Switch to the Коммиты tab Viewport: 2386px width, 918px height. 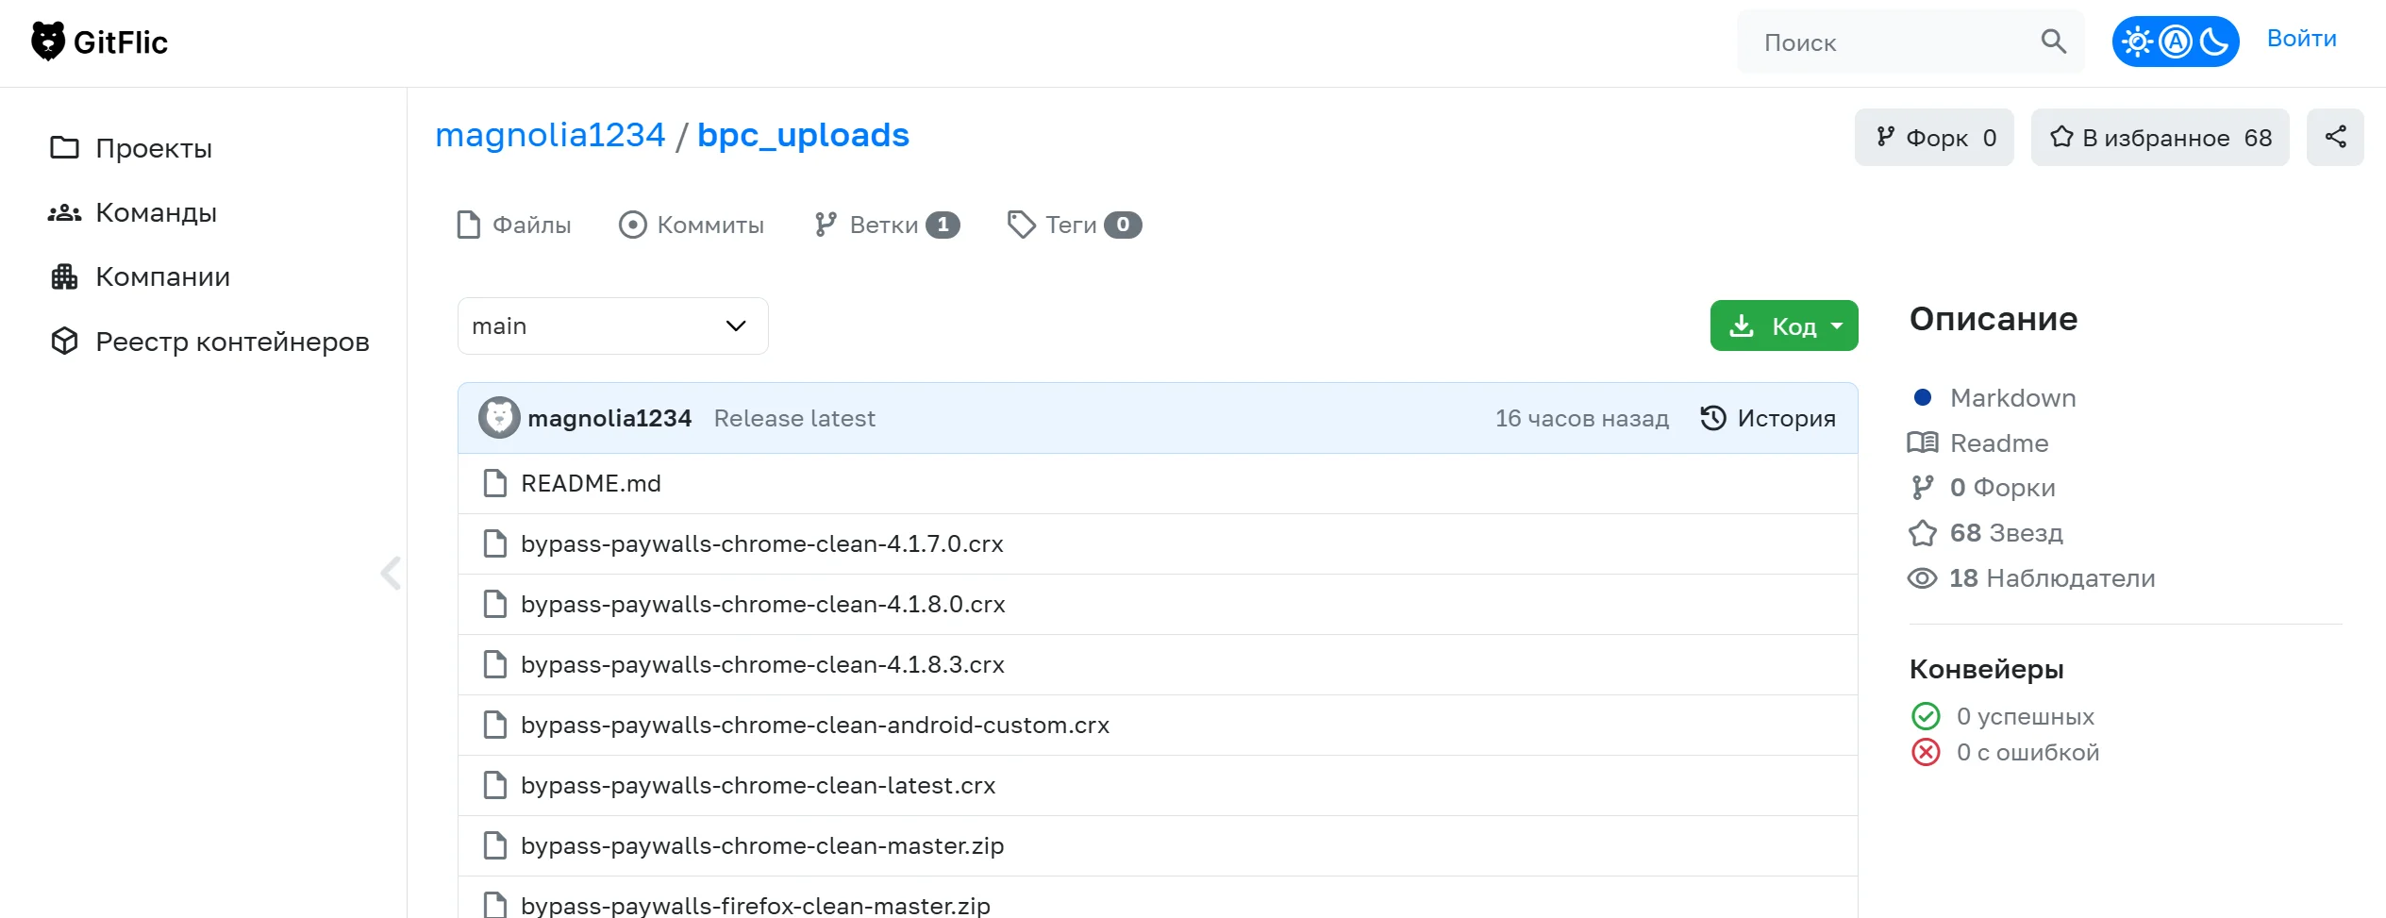click(x=692, y=225)
